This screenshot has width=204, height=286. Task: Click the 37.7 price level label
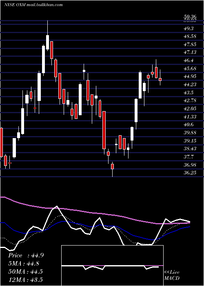(x=188, y=156)
